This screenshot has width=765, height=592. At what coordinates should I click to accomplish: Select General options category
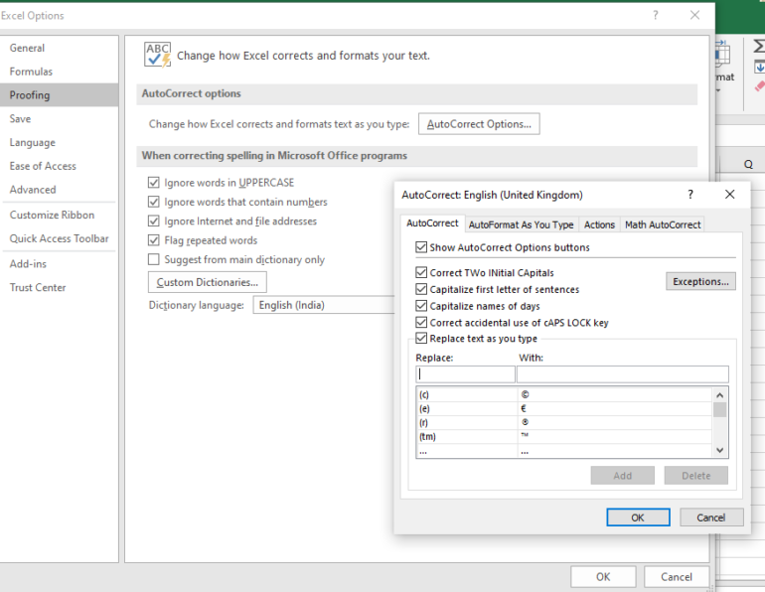click(x=59, y=48)
